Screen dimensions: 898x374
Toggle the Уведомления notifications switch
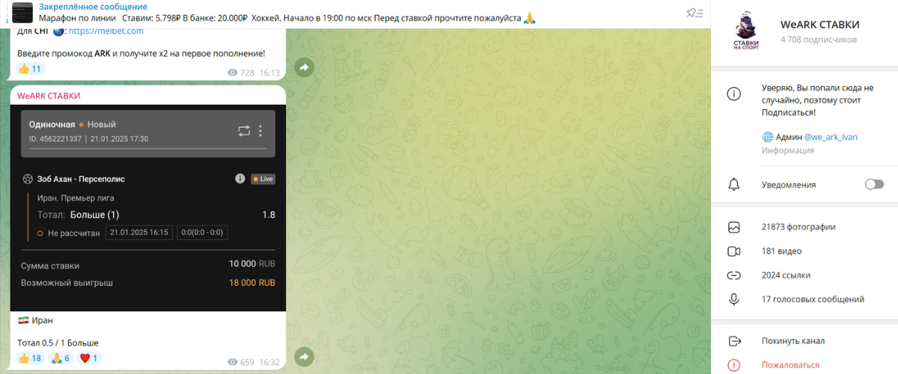[874, 184]
